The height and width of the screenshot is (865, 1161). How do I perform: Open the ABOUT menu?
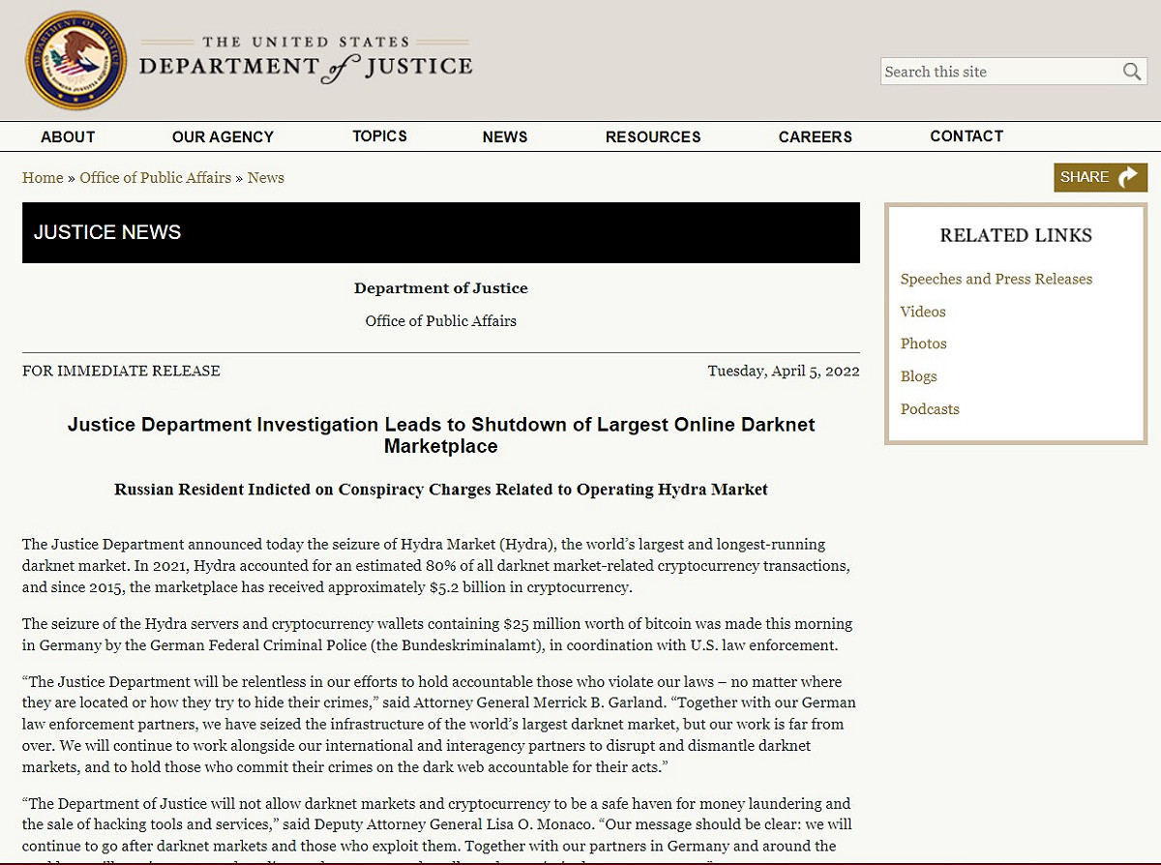coord(68,136)
